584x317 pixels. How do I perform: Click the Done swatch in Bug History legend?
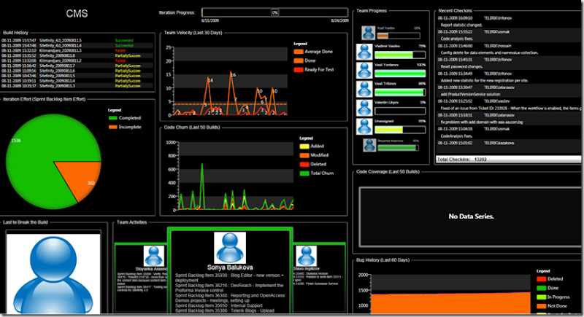tap(541, 288)
